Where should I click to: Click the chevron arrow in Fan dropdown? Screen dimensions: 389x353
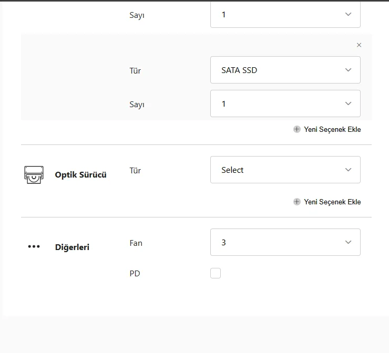pyautogui.click(x=348, y=242)
